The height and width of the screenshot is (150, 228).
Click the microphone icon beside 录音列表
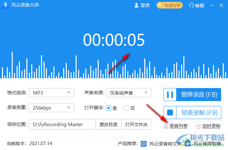click(165, 126)
